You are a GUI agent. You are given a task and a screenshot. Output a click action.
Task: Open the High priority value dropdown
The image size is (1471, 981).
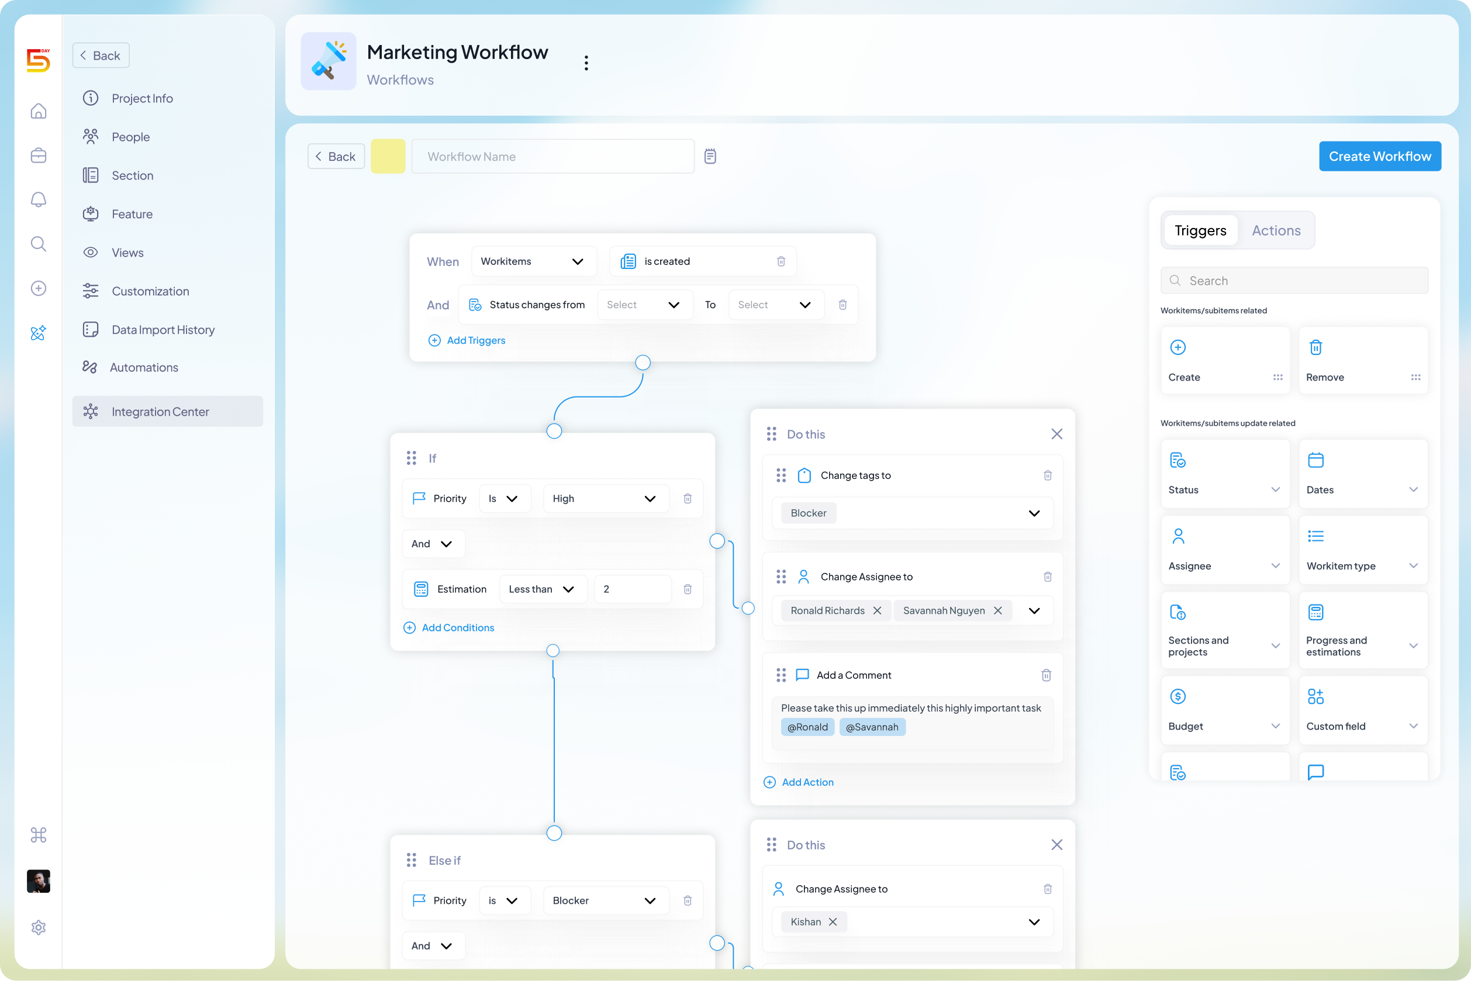click(x=605, y=499)
